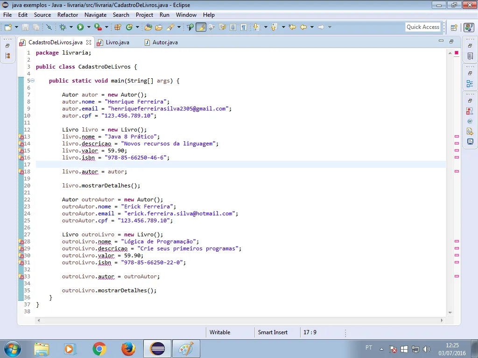Toggle Show Whitespace Characters pilcrow button

tap(243, 27)
